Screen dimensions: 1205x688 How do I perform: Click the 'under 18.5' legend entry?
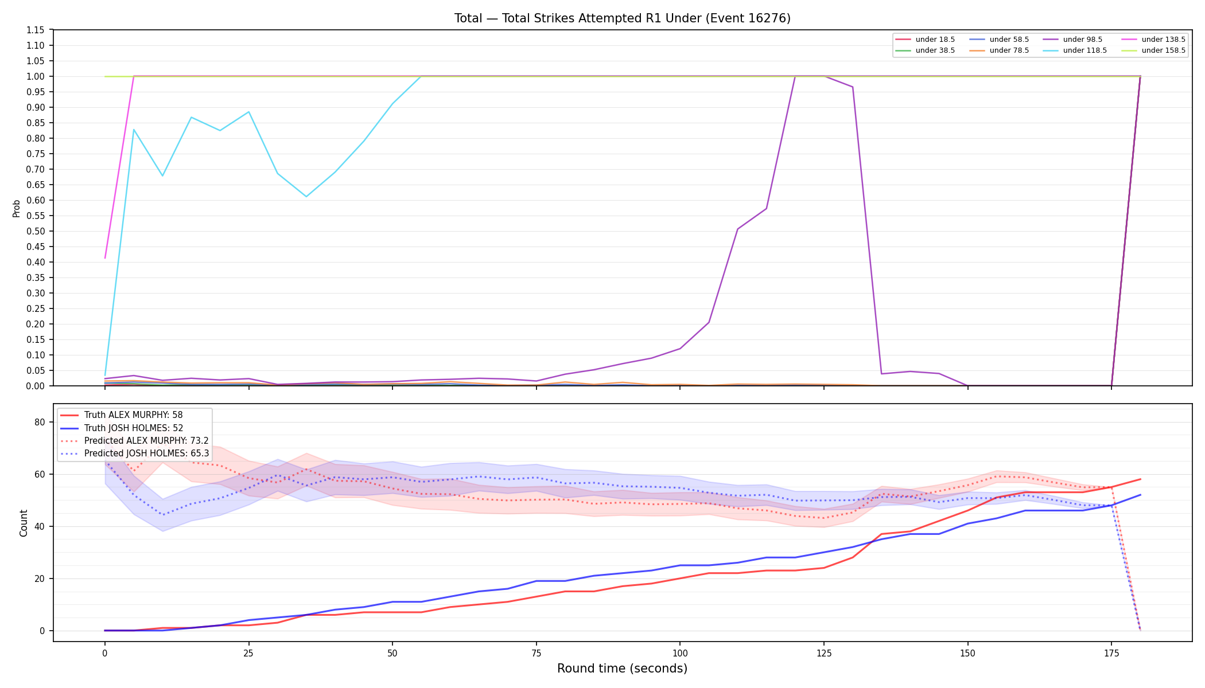925,40
